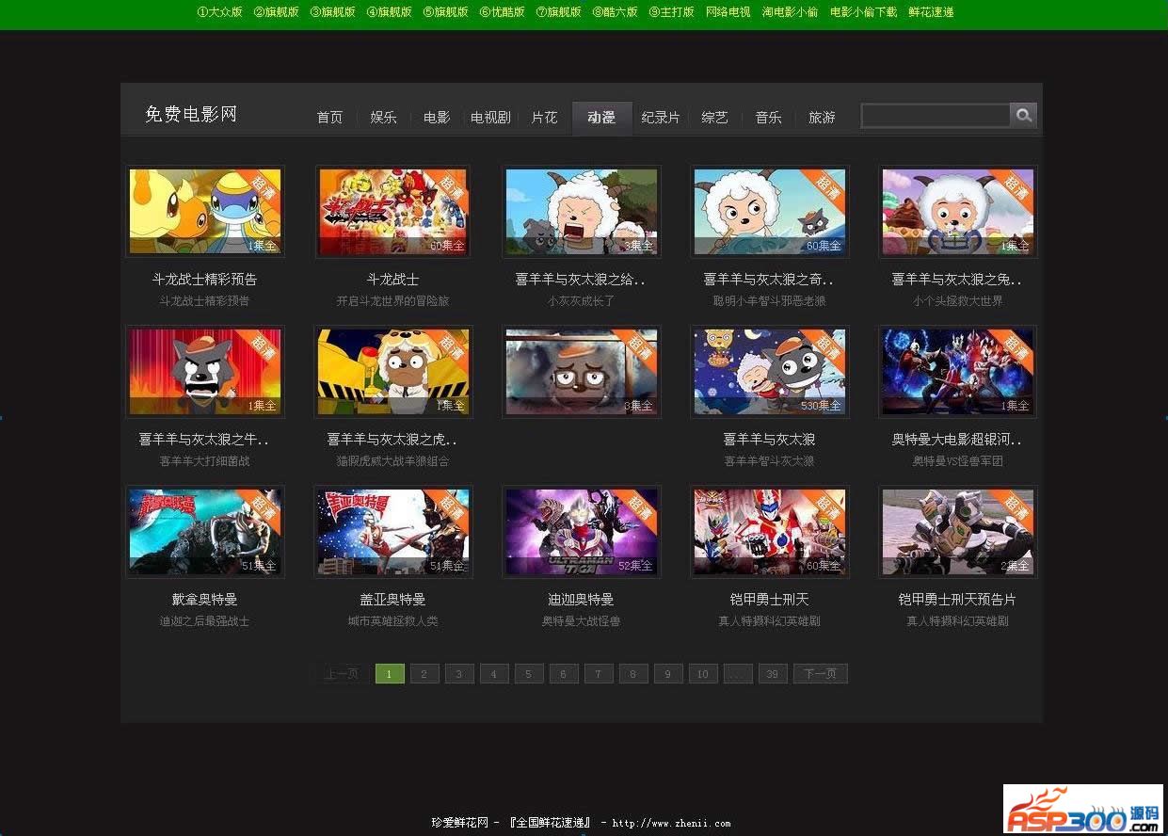Open the 盖亚奥特曼 thumbnail
This screenshot has width=1168, height=836.
coord(393,532)
